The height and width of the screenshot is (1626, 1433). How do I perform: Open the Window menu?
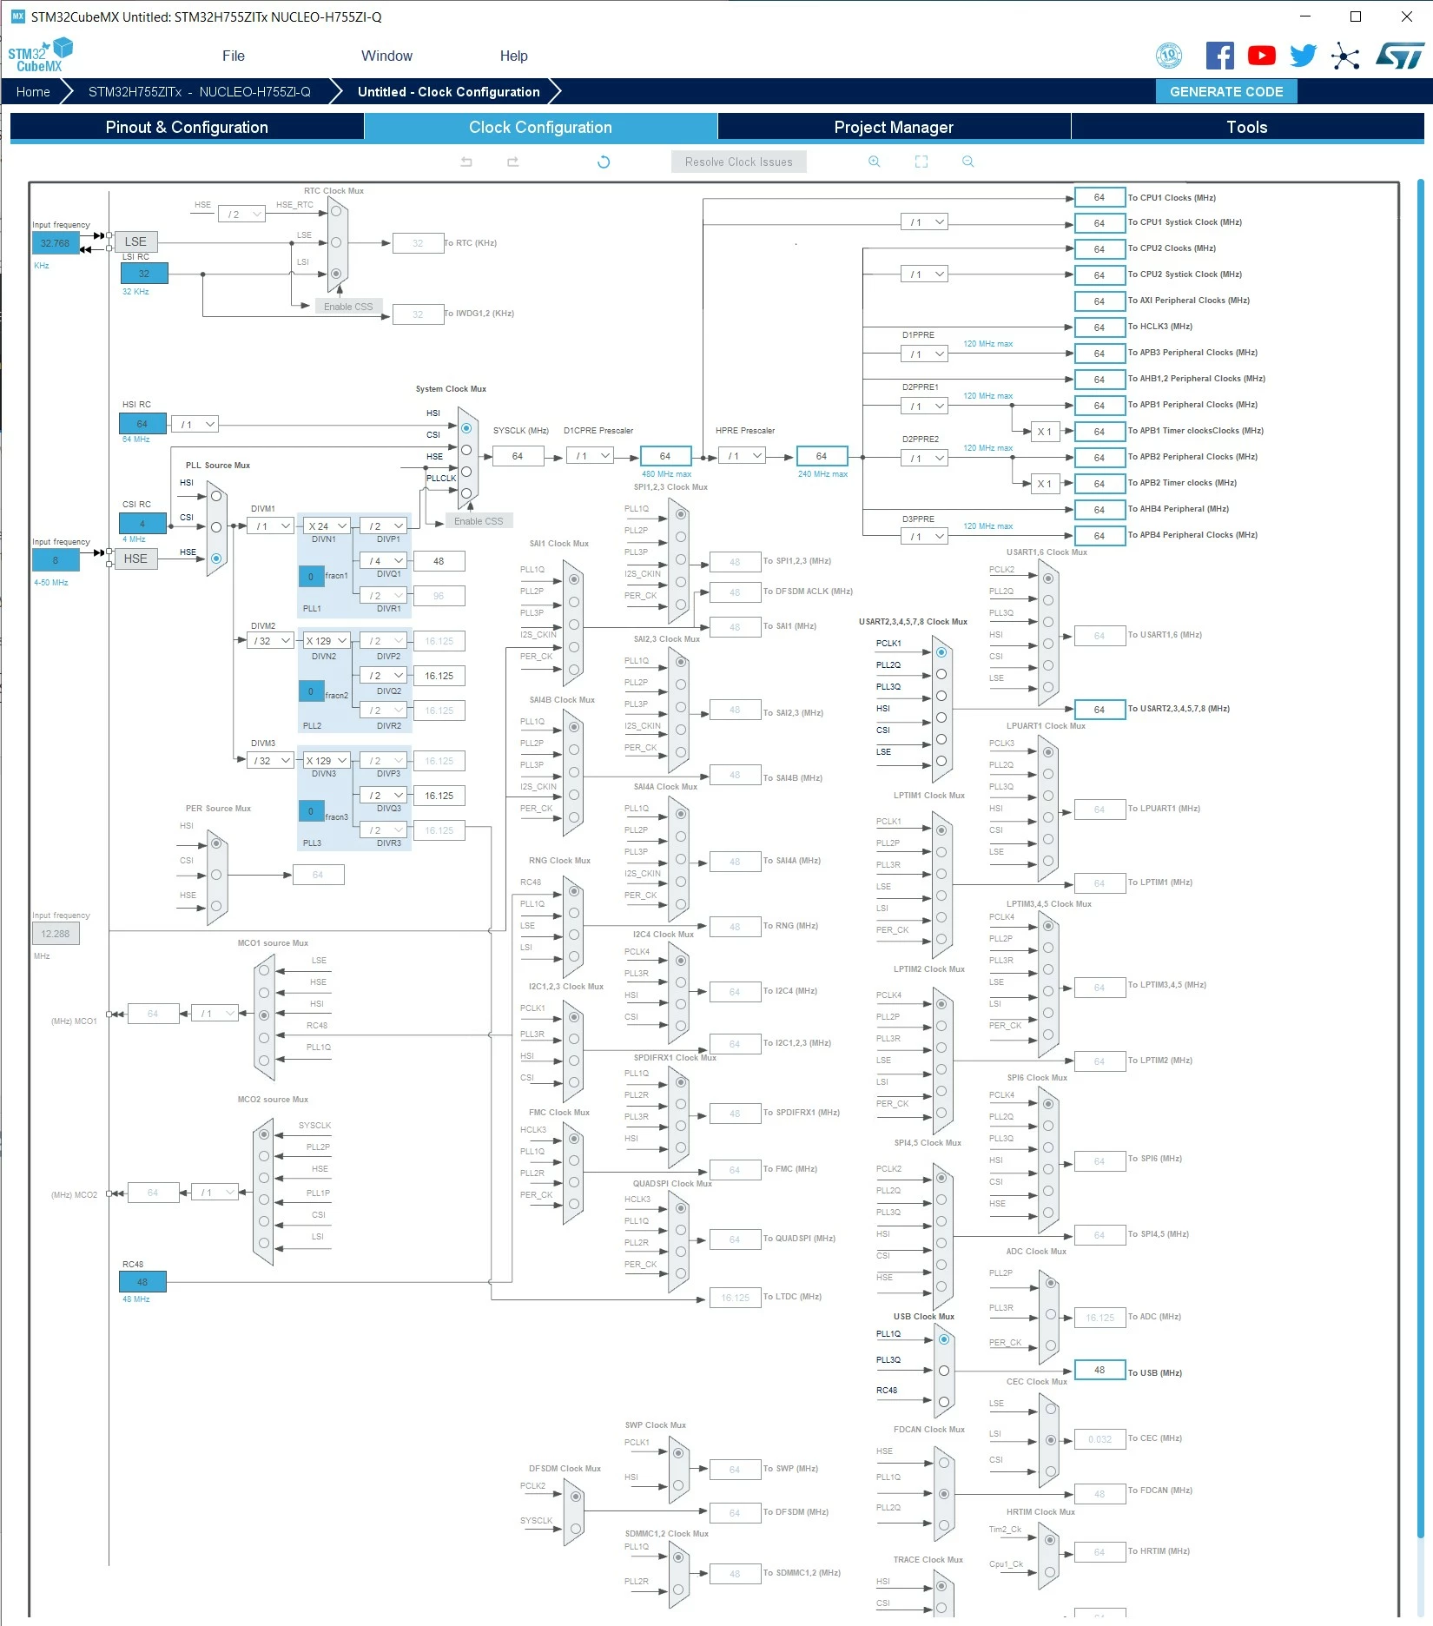[386, 56]
